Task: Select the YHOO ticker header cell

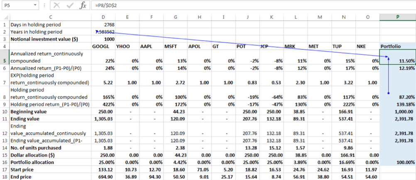Action: click(x=127, y=46)
